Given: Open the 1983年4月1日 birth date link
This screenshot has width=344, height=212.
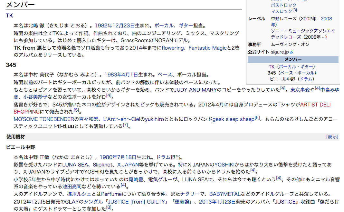Looking at the screenshot, I should coord(121,75).
